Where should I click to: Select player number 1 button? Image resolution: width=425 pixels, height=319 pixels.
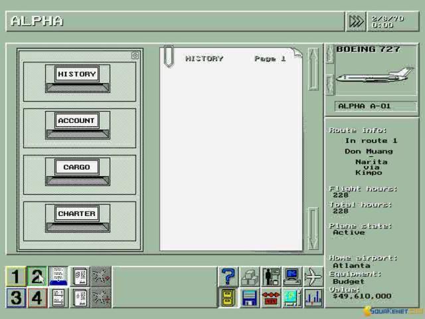[16, 276]
